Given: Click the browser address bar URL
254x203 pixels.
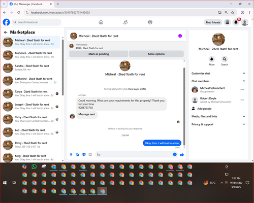Looking at the screenshot, I should (x=60, y=13).
